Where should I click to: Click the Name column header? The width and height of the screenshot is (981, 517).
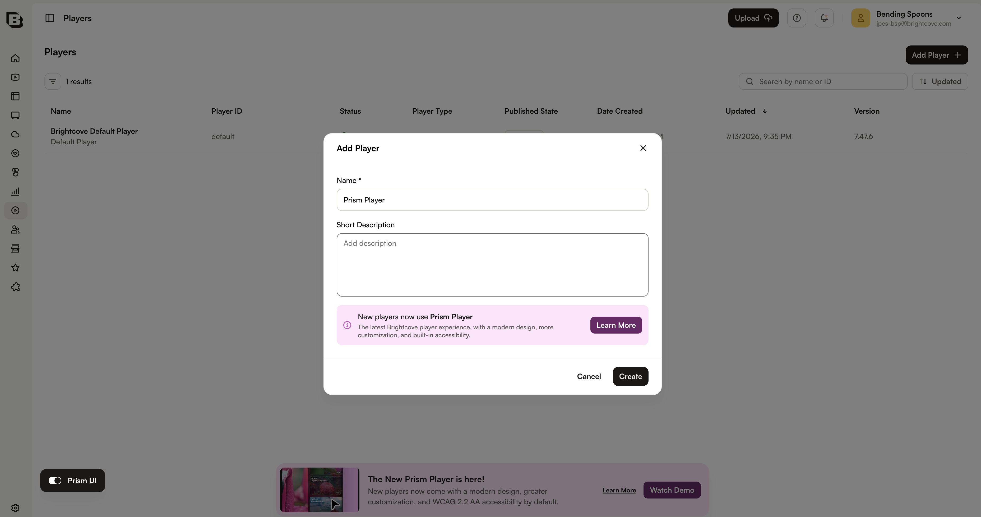pos(61,111)
